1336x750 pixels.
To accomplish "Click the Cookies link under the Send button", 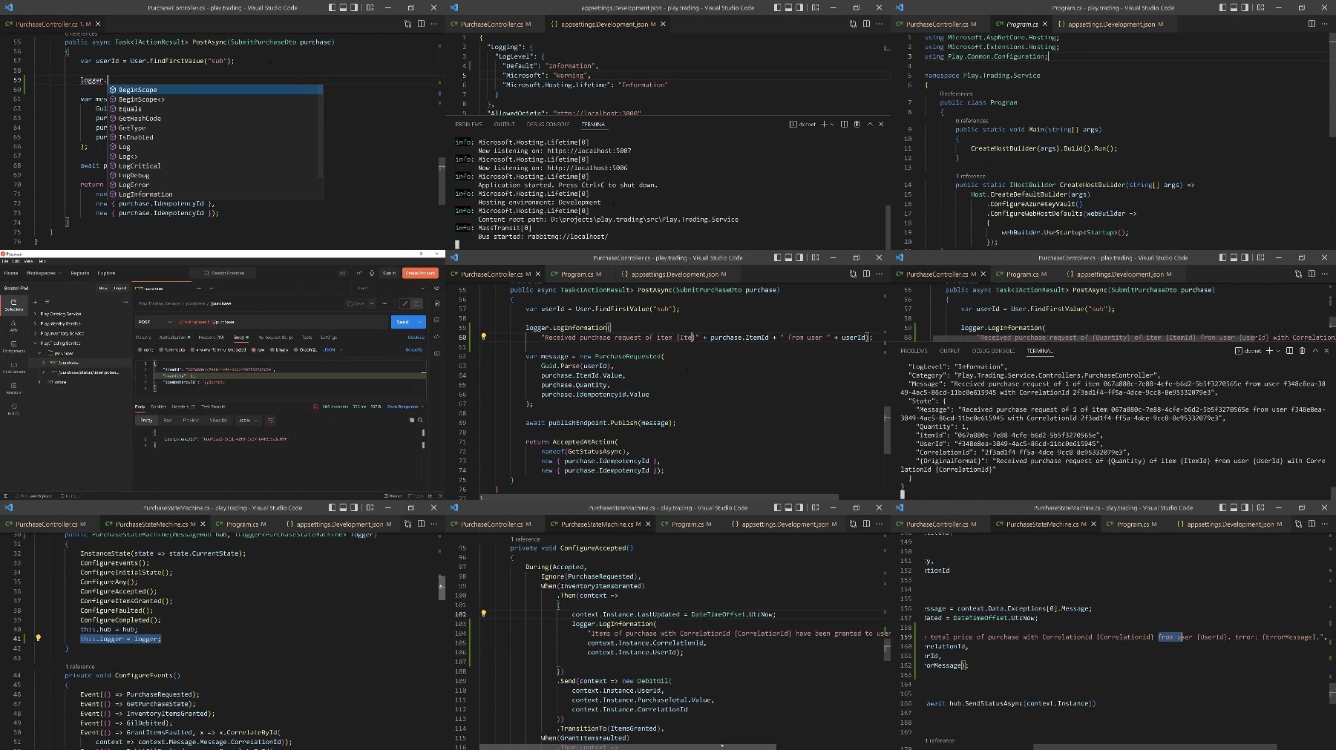I will click(x=416, y=338).
